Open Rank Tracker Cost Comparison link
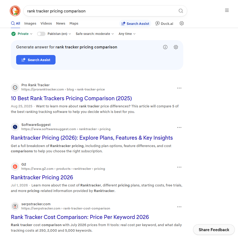The height and width of the screenshot is (238, 238). (x=80, y=217)
